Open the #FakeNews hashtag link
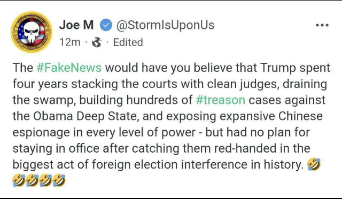Screen dimensions: 342x199 [x=69, y=68]
